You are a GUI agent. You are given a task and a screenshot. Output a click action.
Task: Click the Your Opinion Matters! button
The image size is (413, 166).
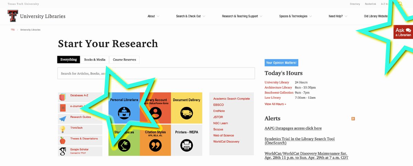click(281, 63)
